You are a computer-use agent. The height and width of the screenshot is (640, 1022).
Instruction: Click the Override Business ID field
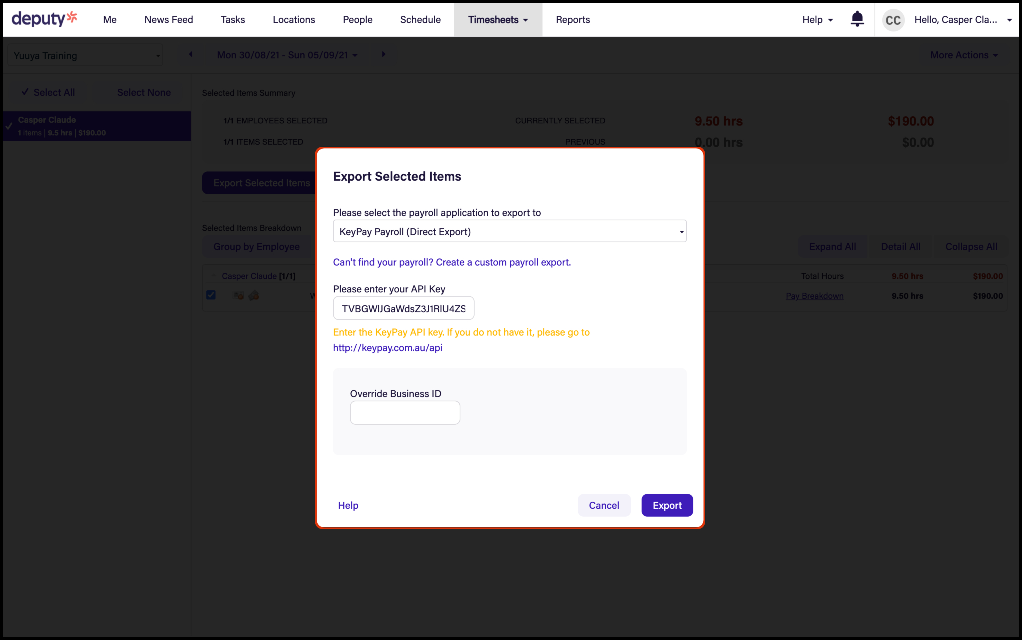[404, 413]
